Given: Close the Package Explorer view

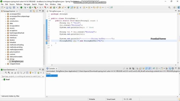Looking at the screenshot, I should [17, 11].
